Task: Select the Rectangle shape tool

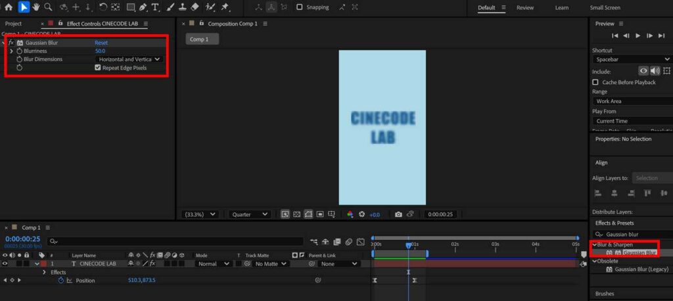Action: [131, 7]
